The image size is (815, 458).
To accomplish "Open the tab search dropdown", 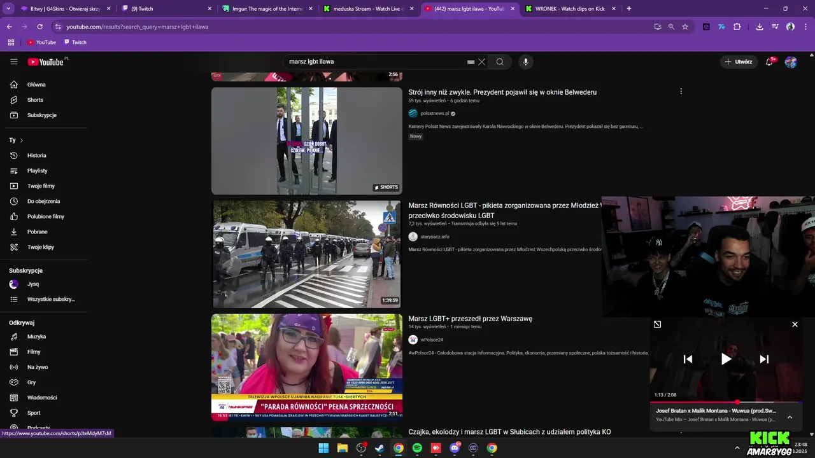I will [x=8, y=9].
